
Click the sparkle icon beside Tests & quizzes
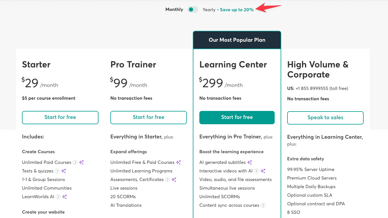coord(64,171)
